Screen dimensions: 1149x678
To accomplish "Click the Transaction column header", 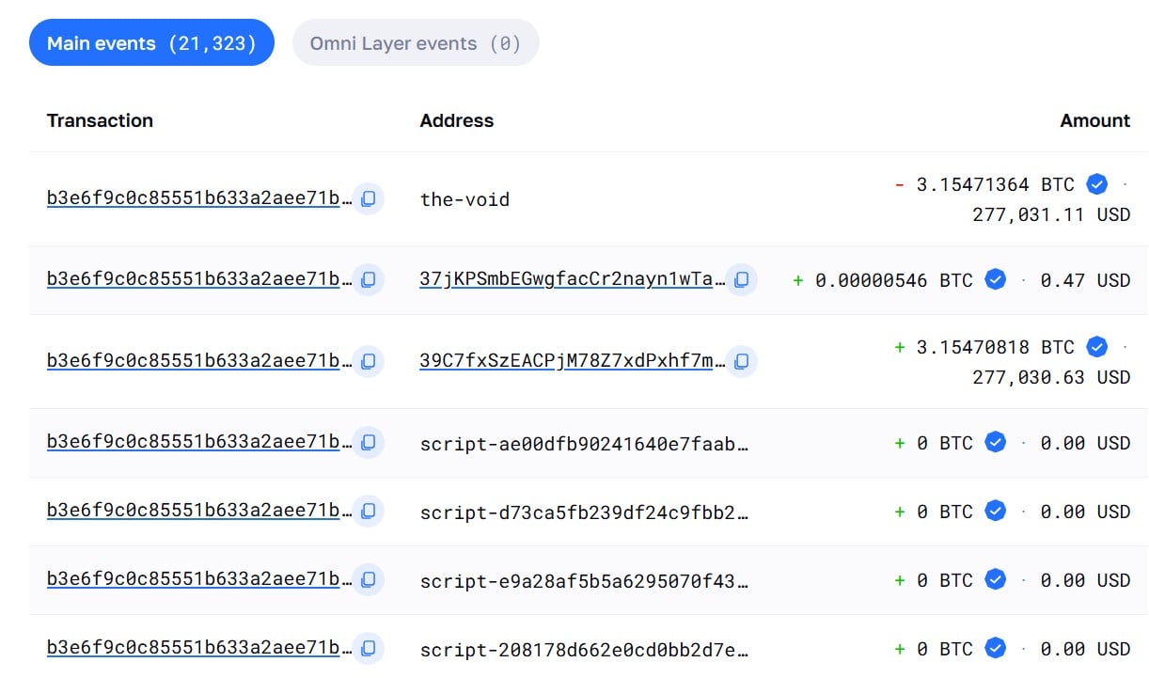I will tap(100, 120).
